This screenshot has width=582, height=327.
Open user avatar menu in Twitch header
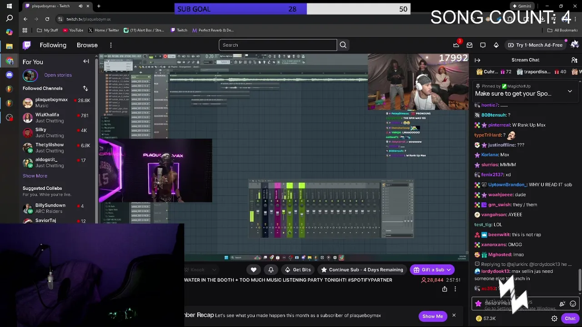pos(575,45)
